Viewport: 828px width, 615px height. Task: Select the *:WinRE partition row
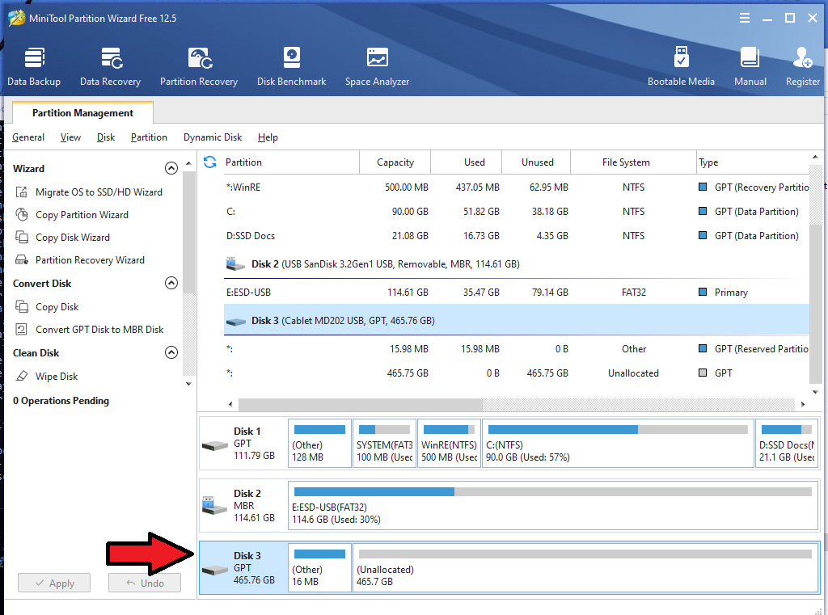[517, 187]
